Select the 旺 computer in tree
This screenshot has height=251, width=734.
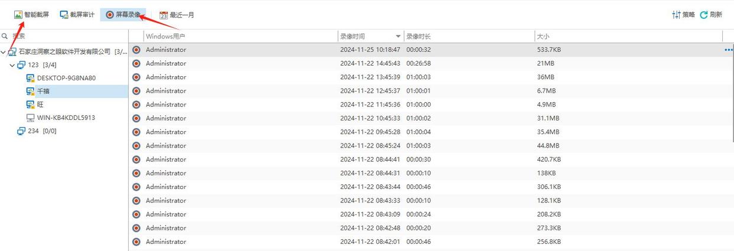(x=40, y=105)
